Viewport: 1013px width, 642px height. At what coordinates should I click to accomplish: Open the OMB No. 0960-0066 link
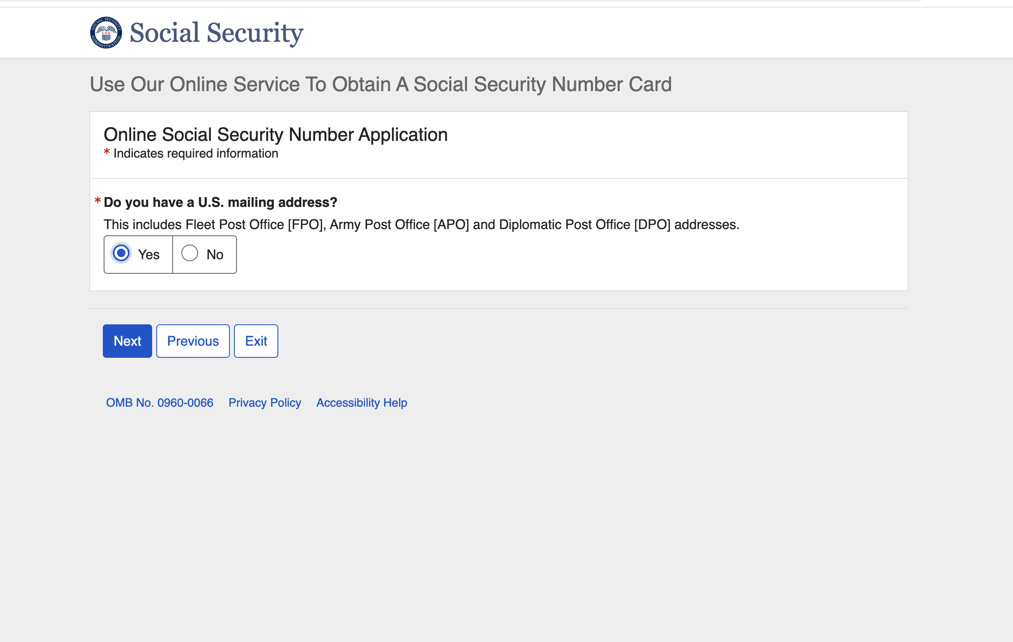[160, 403]
